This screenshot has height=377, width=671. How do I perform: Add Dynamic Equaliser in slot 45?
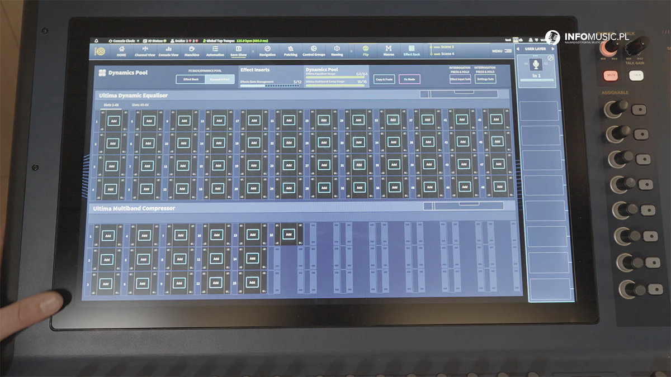pos(497,119)
